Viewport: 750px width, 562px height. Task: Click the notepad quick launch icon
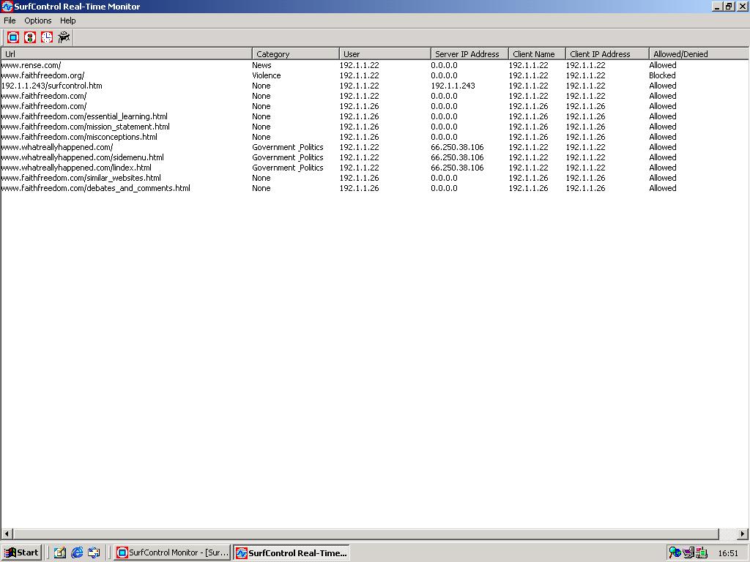pos(60,553)
